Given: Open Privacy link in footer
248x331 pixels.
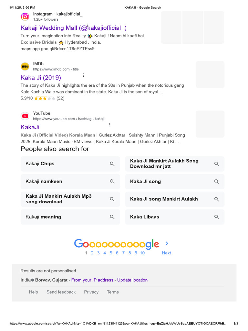Looking at the screenshot, I should 91,292.
